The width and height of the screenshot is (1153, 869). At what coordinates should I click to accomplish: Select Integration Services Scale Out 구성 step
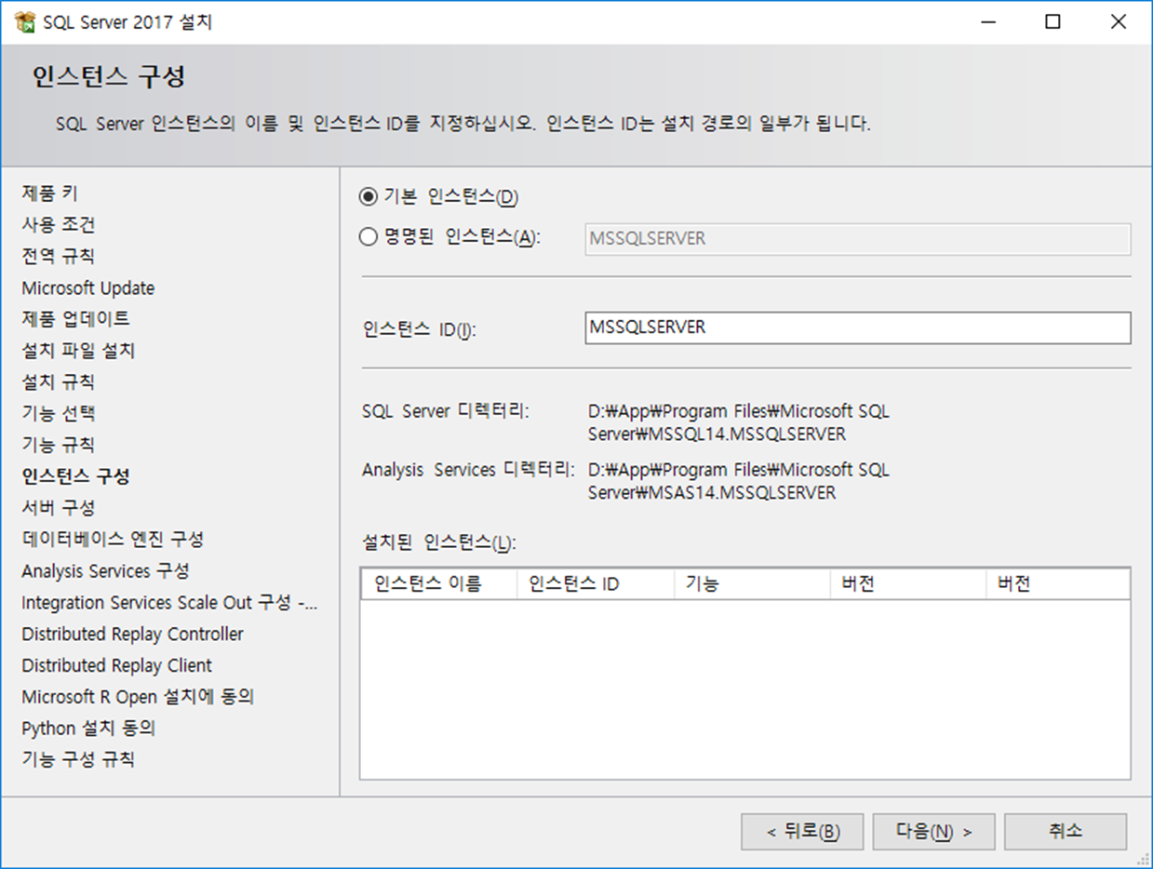(170, 603)
